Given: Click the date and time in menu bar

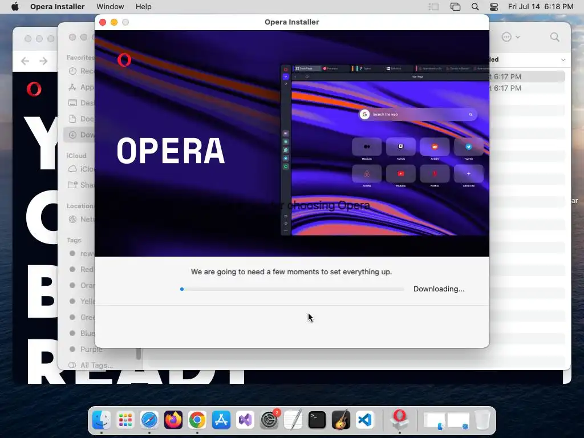Looking at the screenshot, I should [x=541, y=7].
